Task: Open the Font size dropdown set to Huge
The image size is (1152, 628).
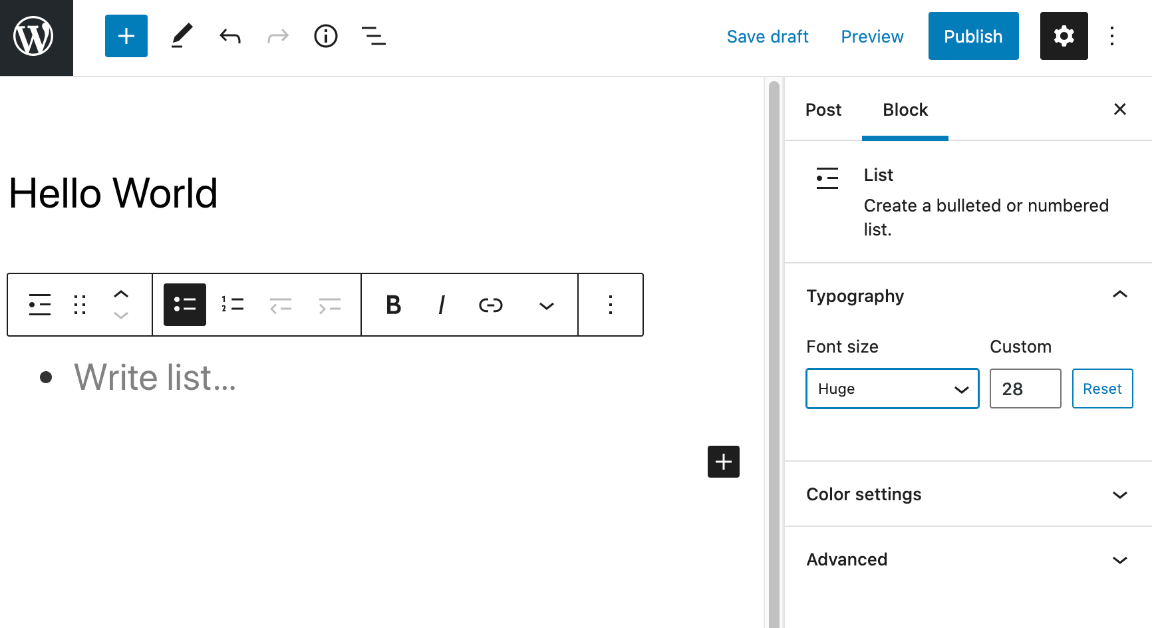Action: [892, 389]
